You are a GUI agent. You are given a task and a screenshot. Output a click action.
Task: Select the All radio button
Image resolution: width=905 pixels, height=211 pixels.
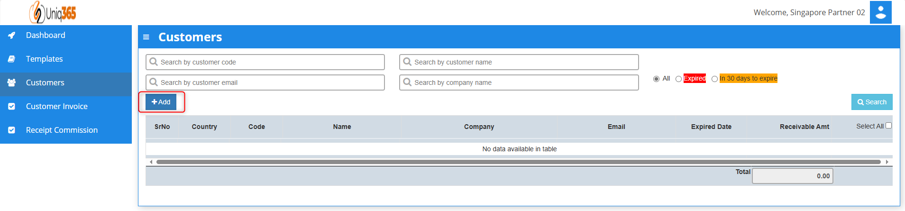coord(656,79)
